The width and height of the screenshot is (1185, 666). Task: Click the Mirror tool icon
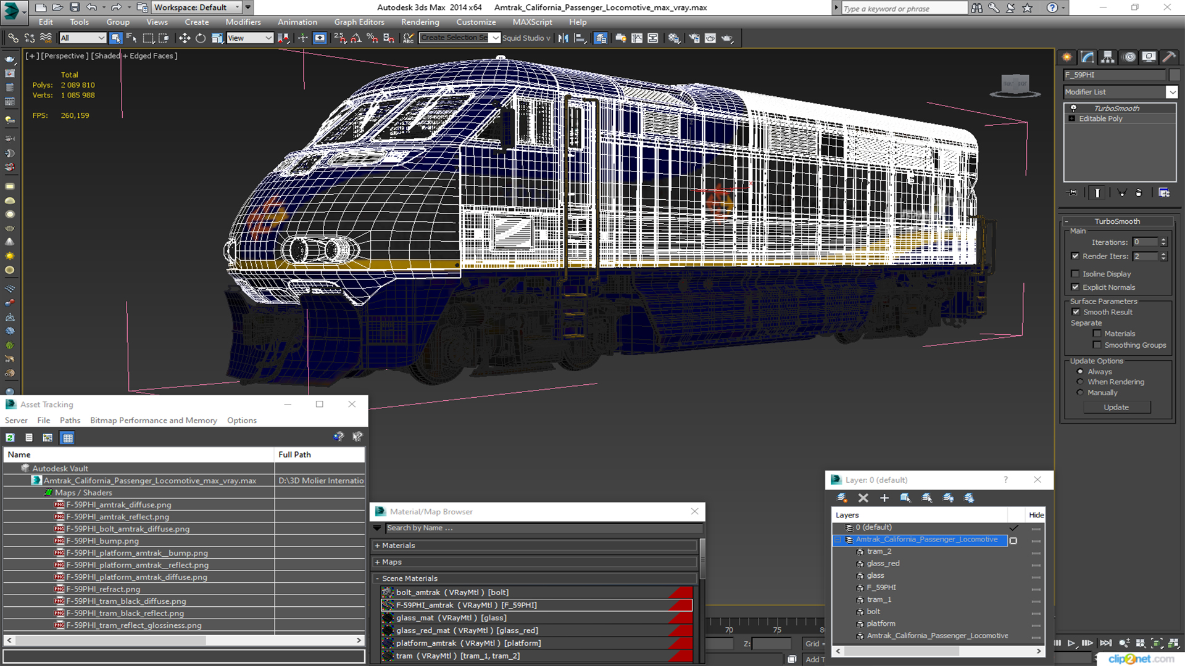[563, 38]
